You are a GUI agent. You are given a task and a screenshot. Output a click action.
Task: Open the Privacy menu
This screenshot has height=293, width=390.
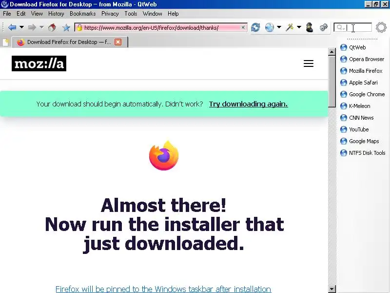point(110,14)
